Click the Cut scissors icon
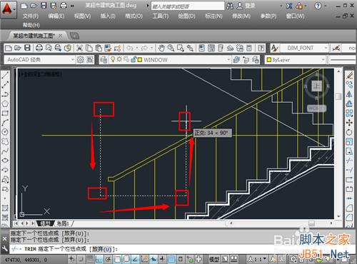Viewport: 357px width, 264px height. coord(79,48)
